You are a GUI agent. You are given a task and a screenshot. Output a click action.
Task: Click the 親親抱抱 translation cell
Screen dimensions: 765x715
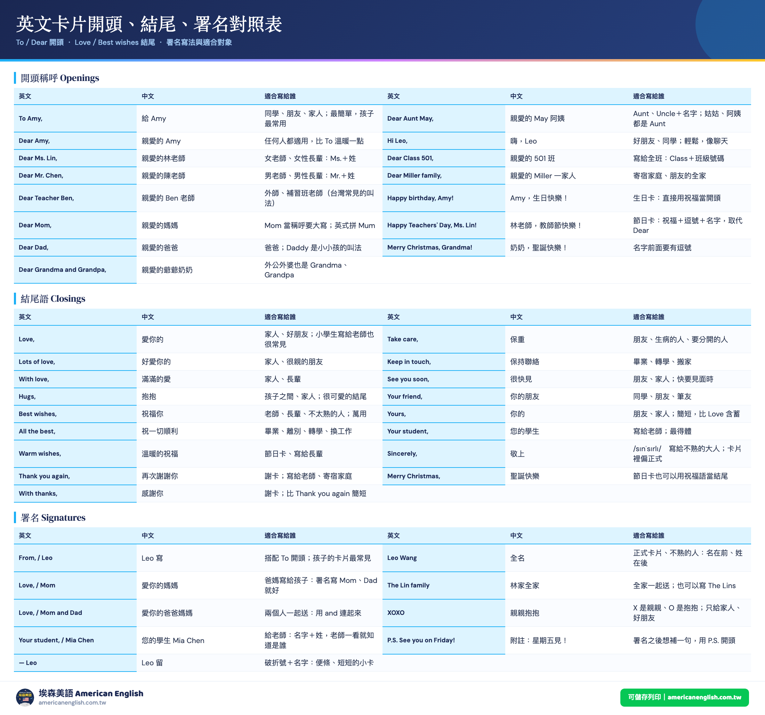567,613
